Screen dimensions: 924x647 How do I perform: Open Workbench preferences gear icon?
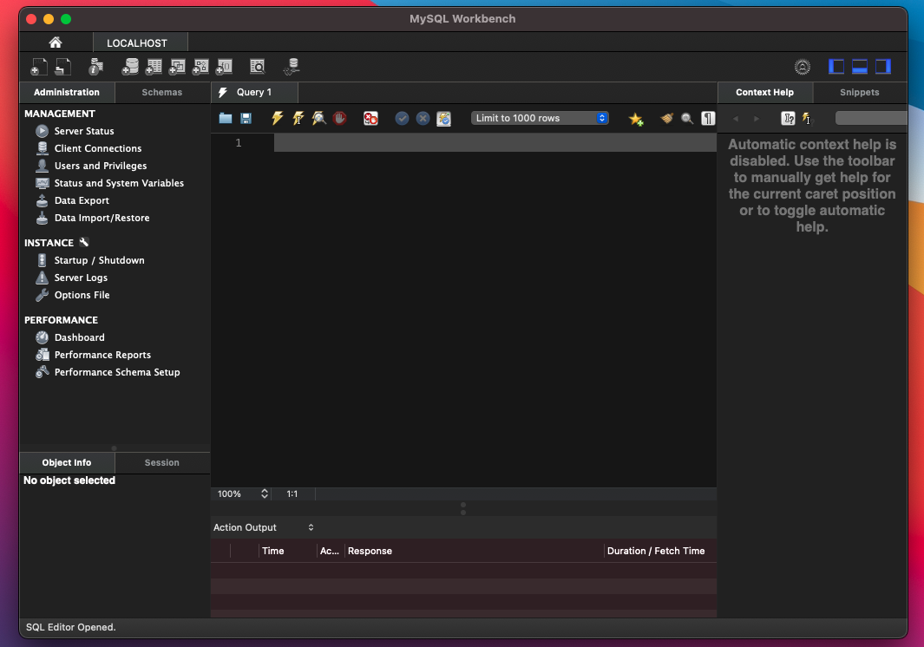802,67
